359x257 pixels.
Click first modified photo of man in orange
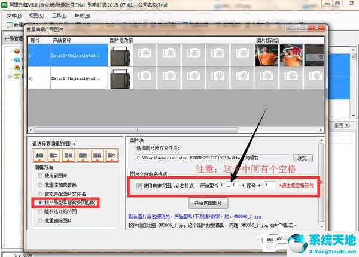coord(267,56)
